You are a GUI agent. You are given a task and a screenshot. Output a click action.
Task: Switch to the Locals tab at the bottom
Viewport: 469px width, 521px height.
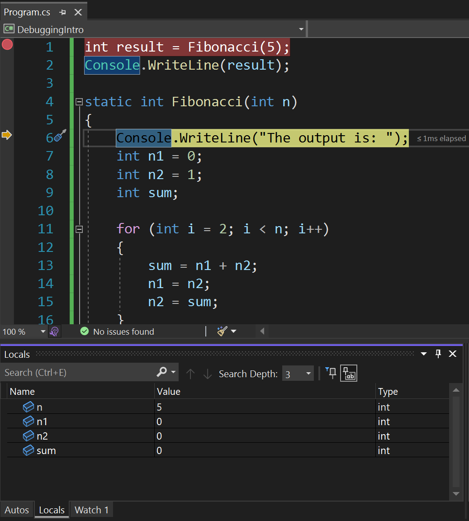tap(52, 510)
